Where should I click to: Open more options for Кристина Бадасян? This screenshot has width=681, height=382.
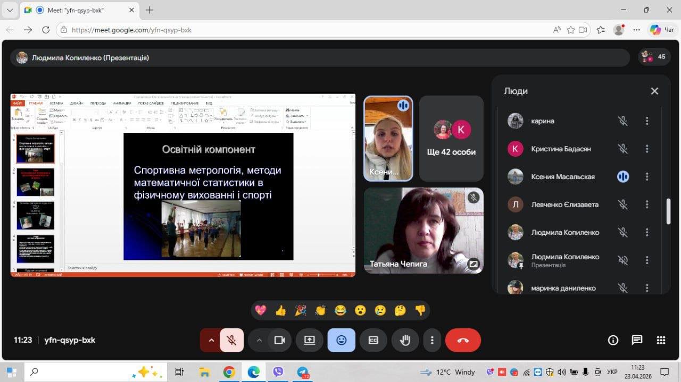647,149
